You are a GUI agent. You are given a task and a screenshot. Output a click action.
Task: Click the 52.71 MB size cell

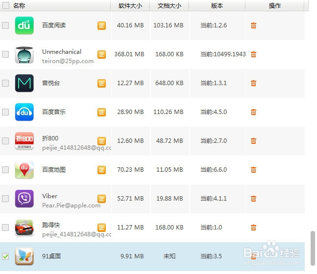tap(130, 199)
